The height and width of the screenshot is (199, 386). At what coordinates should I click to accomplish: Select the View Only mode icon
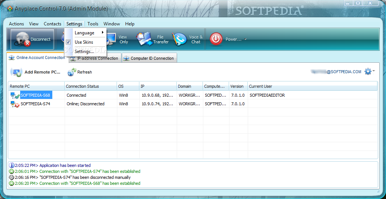[x=111, y=39]
